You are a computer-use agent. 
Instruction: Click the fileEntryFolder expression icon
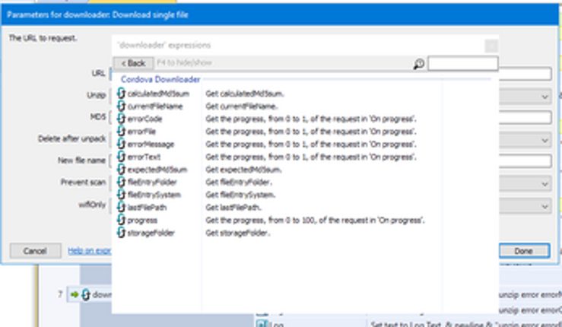point(121,183)
